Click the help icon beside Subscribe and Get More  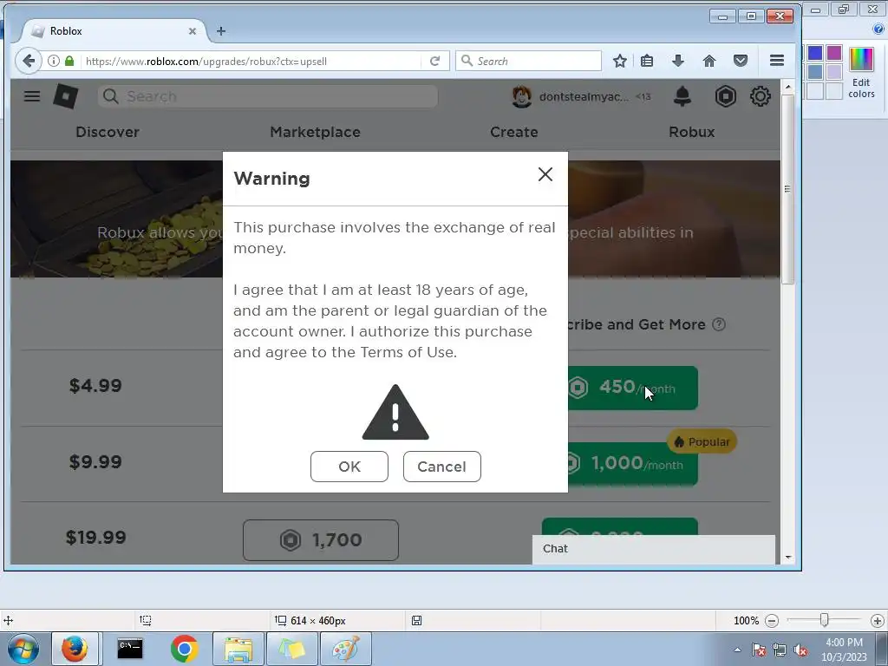click(719, 324)
